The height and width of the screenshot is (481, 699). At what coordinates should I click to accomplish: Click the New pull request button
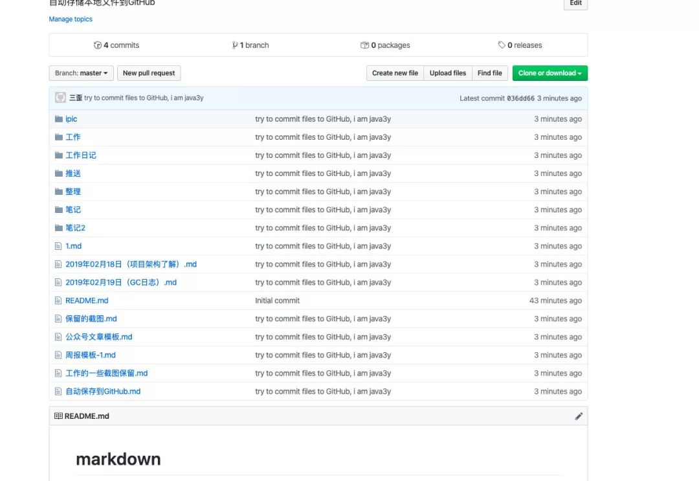pyautogui.click(x=149, y=73)
